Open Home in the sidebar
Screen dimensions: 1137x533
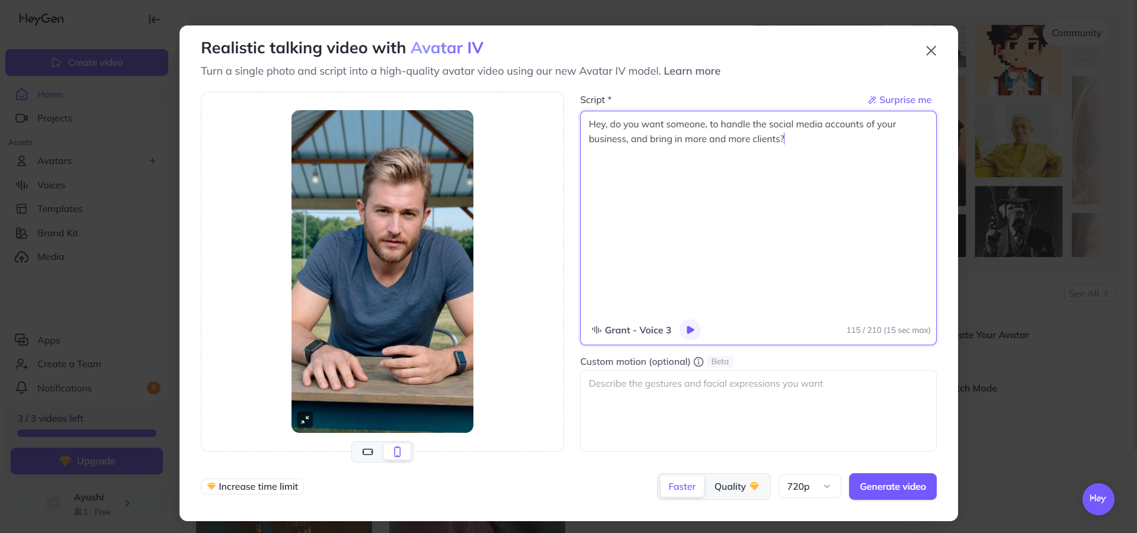pos(87,95)
